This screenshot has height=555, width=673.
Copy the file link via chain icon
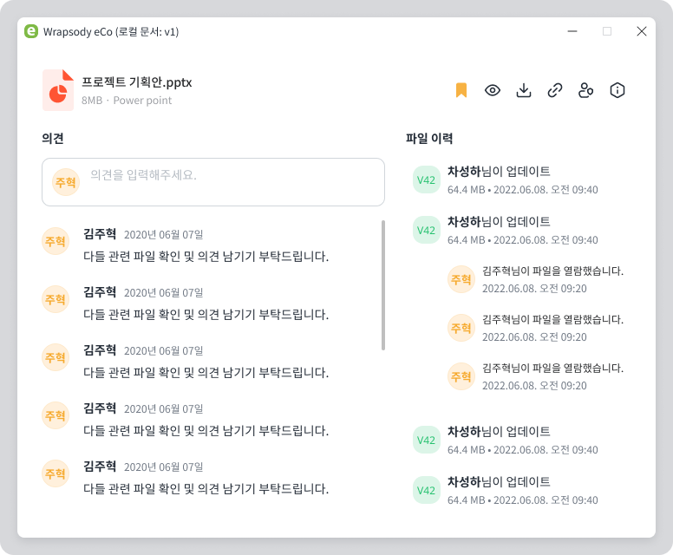tap(555, 90)
